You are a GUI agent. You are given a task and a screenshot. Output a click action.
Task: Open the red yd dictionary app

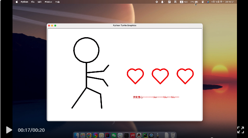click(132, 135)
